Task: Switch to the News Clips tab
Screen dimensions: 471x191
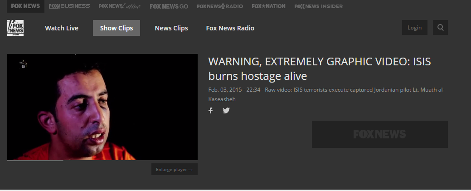Action: click(x=171, y=28)
